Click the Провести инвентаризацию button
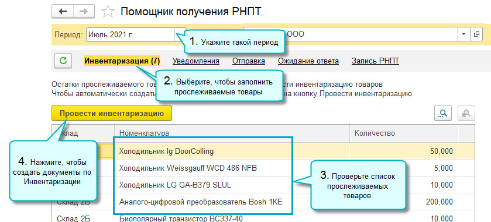This screenshot has height=222, width=491. pyautogui.click(x=112, y=114)
